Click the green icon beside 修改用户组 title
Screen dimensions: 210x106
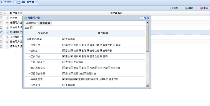tap(25, 18)
